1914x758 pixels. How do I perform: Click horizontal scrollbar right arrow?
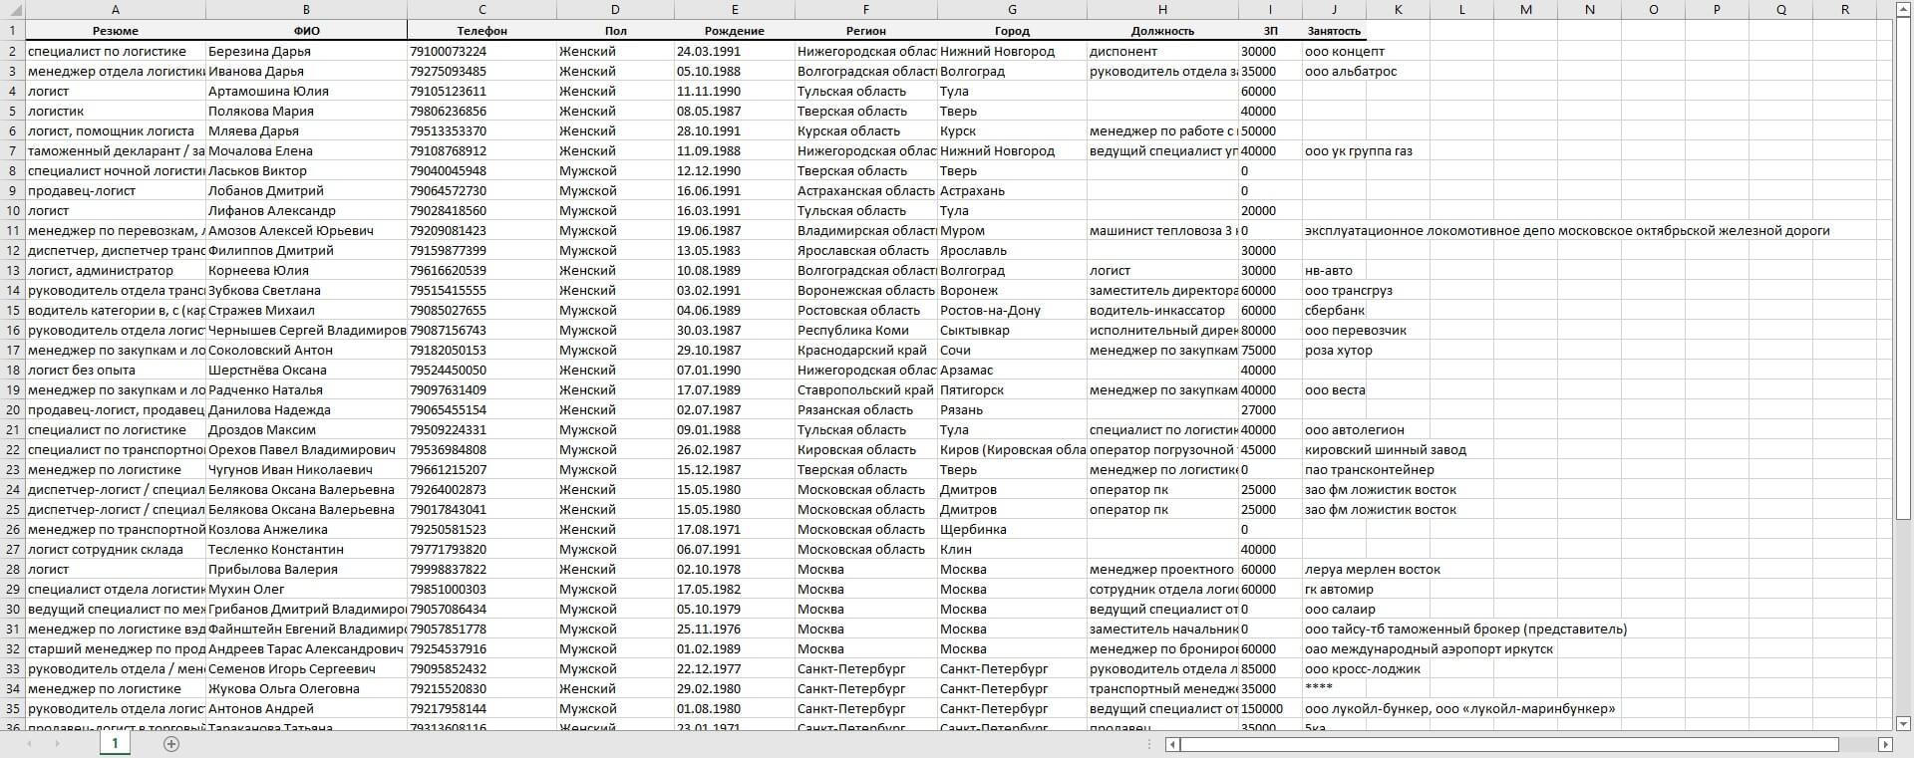point(1885,744)
